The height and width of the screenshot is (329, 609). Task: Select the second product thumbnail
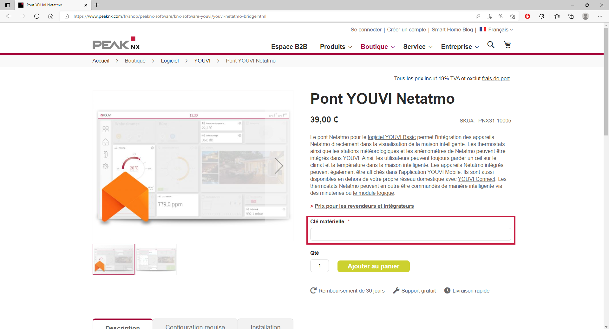tap(156, 259)
